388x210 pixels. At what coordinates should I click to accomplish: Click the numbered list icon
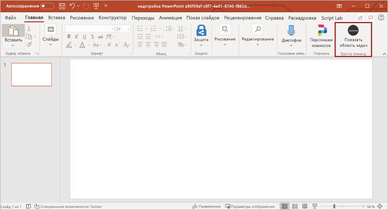(x=153, y=28)
